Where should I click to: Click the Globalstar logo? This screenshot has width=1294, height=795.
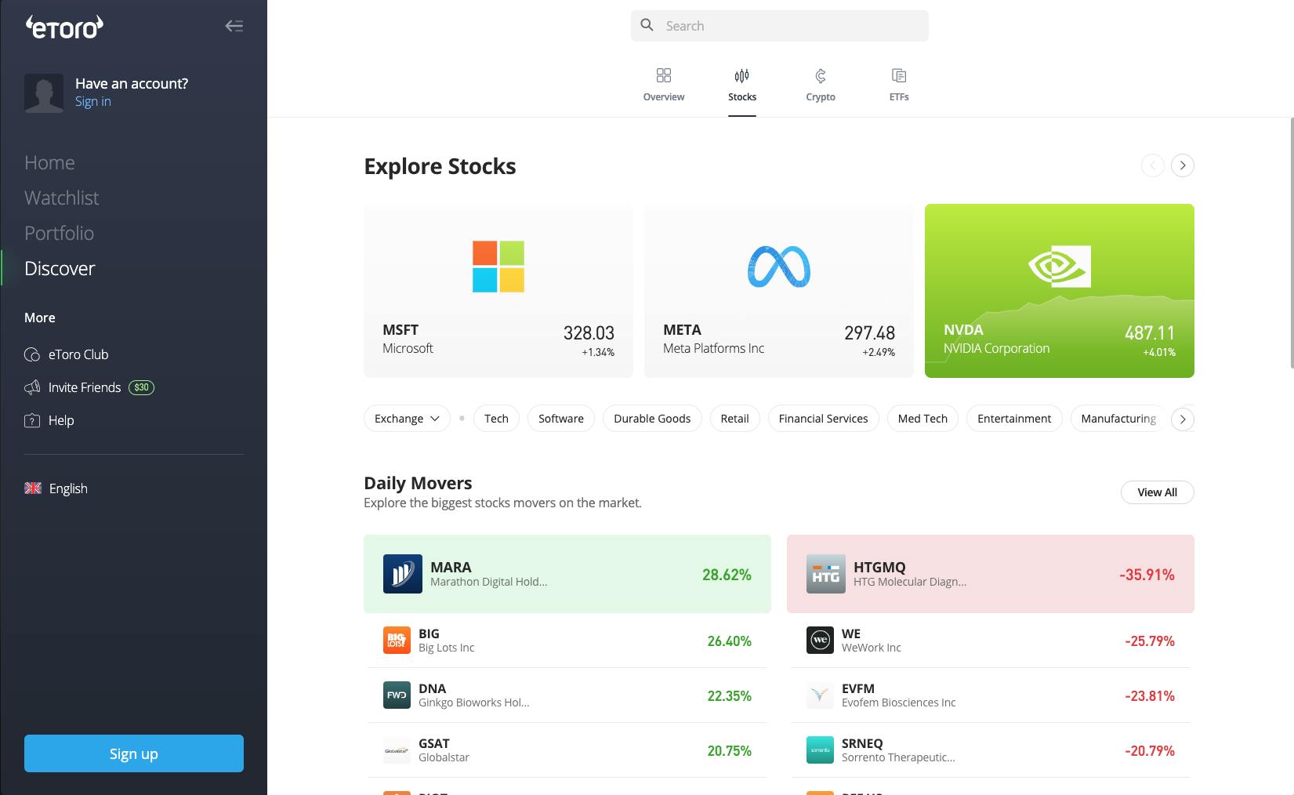click(x=397, y=750)
